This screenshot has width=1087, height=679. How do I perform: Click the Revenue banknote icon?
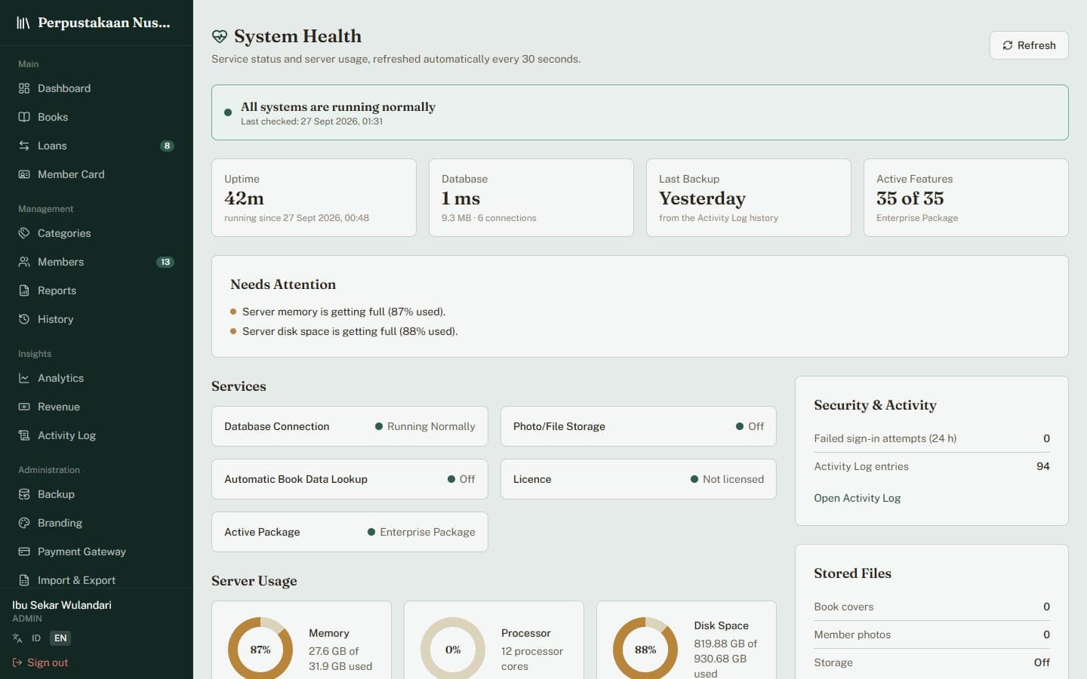24,407
